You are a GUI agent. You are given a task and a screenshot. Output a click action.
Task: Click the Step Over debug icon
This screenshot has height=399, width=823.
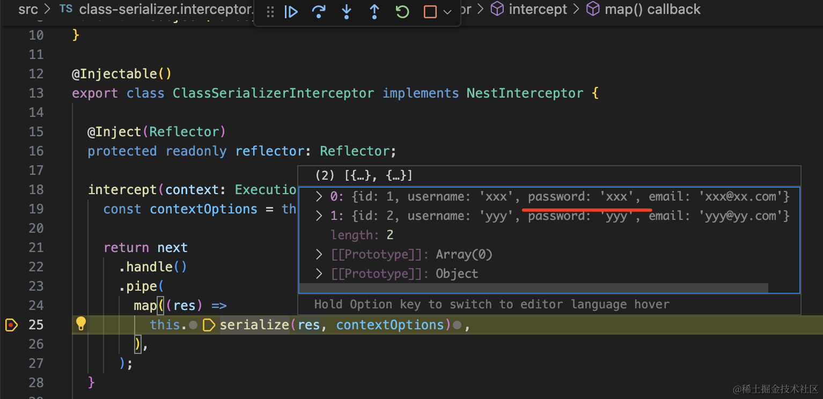pos(319,12)
